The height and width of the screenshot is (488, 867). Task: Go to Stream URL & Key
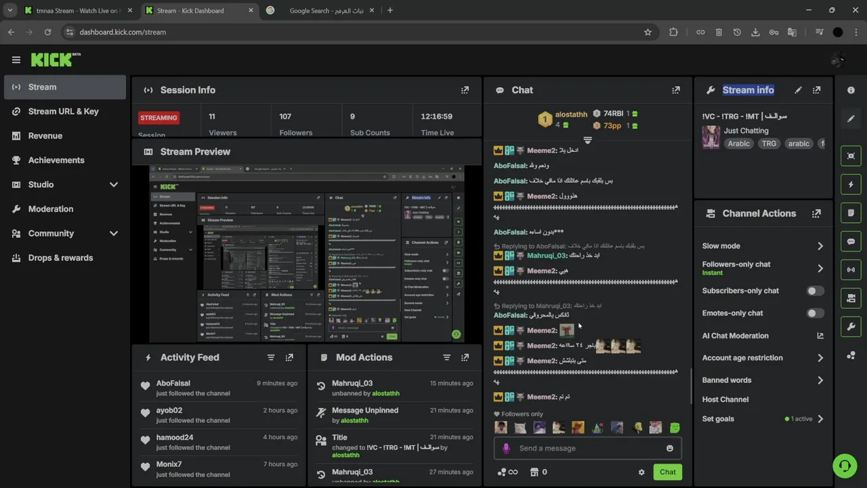64,111
